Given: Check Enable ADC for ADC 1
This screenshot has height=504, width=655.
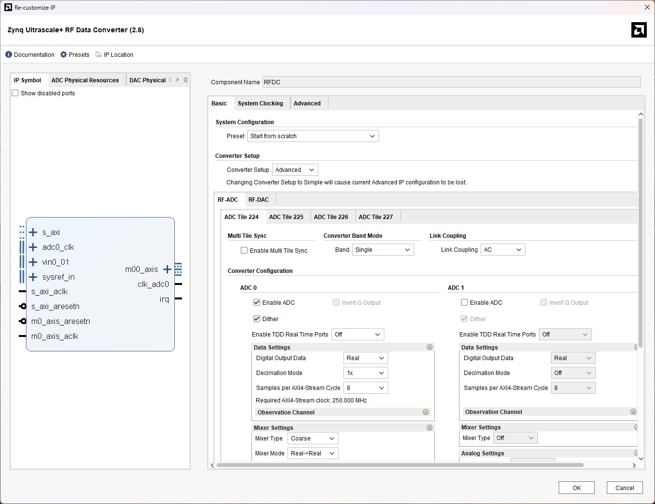Looking at the screenshot, I should click(464, 303).
